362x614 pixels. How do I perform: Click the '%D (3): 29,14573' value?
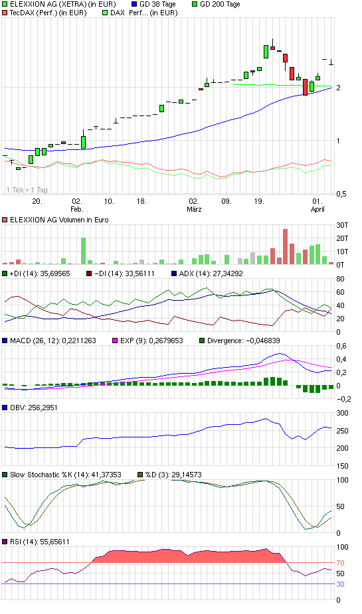(173, 475)
